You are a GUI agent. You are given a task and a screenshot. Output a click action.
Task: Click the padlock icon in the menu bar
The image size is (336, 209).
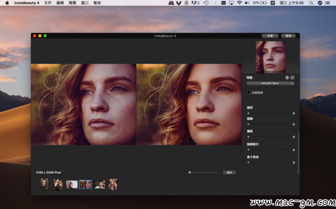(186, 3)
